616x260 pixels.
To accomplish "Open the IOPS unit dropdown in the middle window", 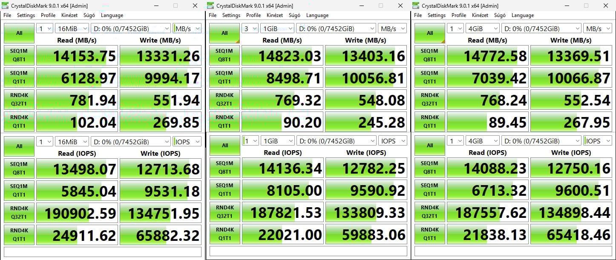I will 392,141.
